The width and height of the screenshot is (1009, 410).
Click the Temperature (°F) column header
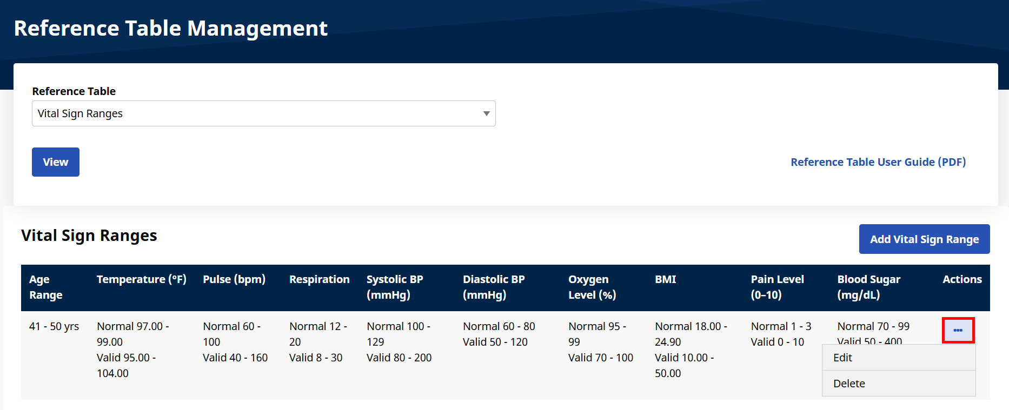pyautogui.click(x=142, y=279)
